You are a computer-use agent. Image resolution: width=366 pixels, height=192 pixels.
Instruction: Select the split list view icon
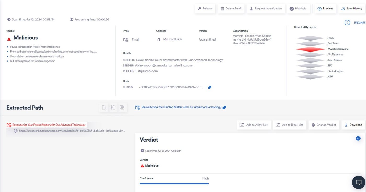[113, 108]
